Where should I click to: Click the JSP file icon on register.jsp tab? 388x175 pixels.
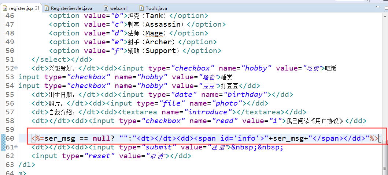coord(5,8)
